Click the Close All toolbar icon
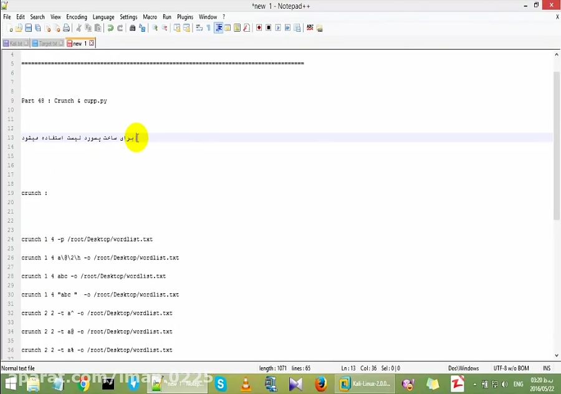 click(57, 28)
